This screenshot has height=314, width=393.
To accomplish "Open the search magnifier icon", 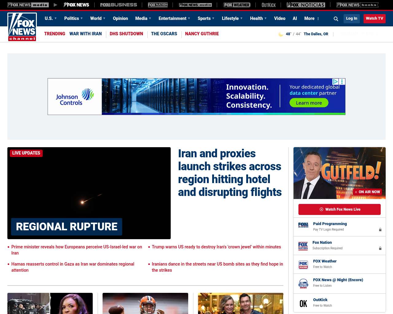I will pos(336,19).
